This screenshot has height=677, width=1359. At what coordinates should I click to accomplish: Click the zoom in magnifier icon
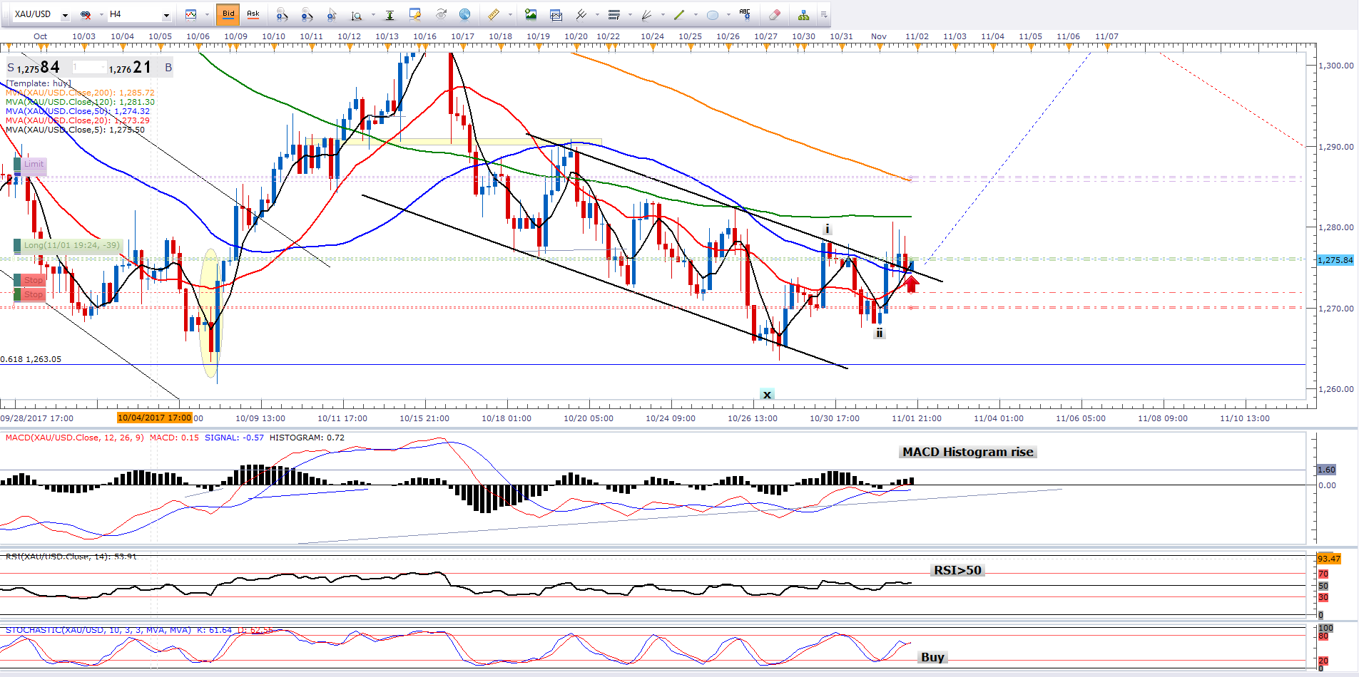click(x=282, y=14)
